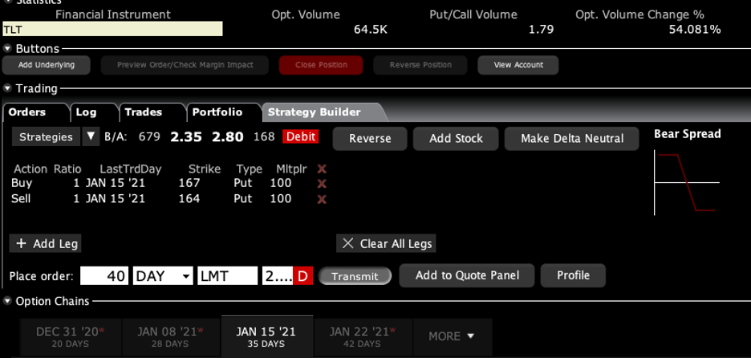This screenshot has width=751, height=358.
Task: Toggle the red Debit indicator
Action: click(x=301, y=137)
